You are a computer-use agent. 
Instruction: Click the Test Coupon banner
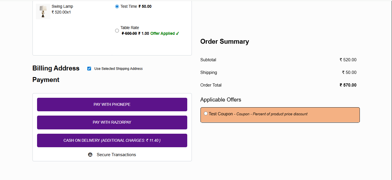[280, 114]
